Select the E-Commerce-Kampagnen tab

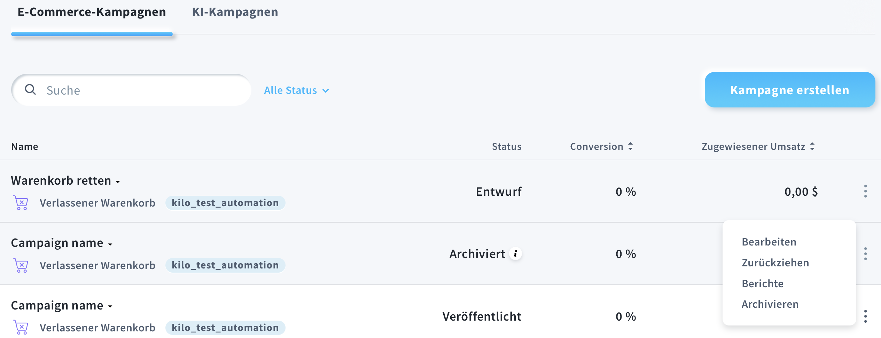(92, 12)
